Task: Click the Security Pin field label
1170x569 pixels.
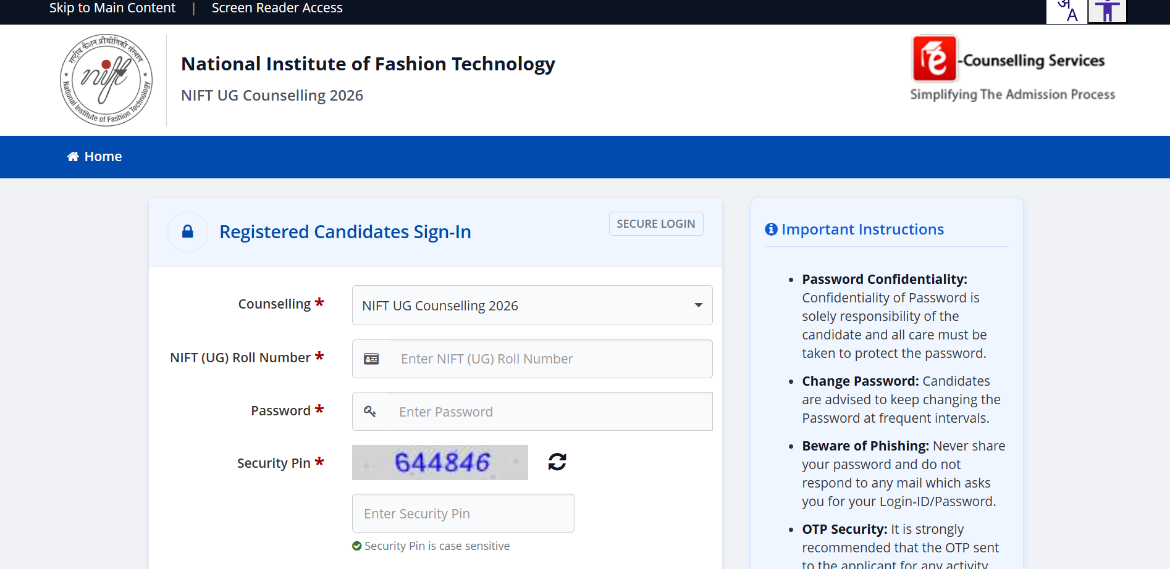Action: [x=274, y=463]
